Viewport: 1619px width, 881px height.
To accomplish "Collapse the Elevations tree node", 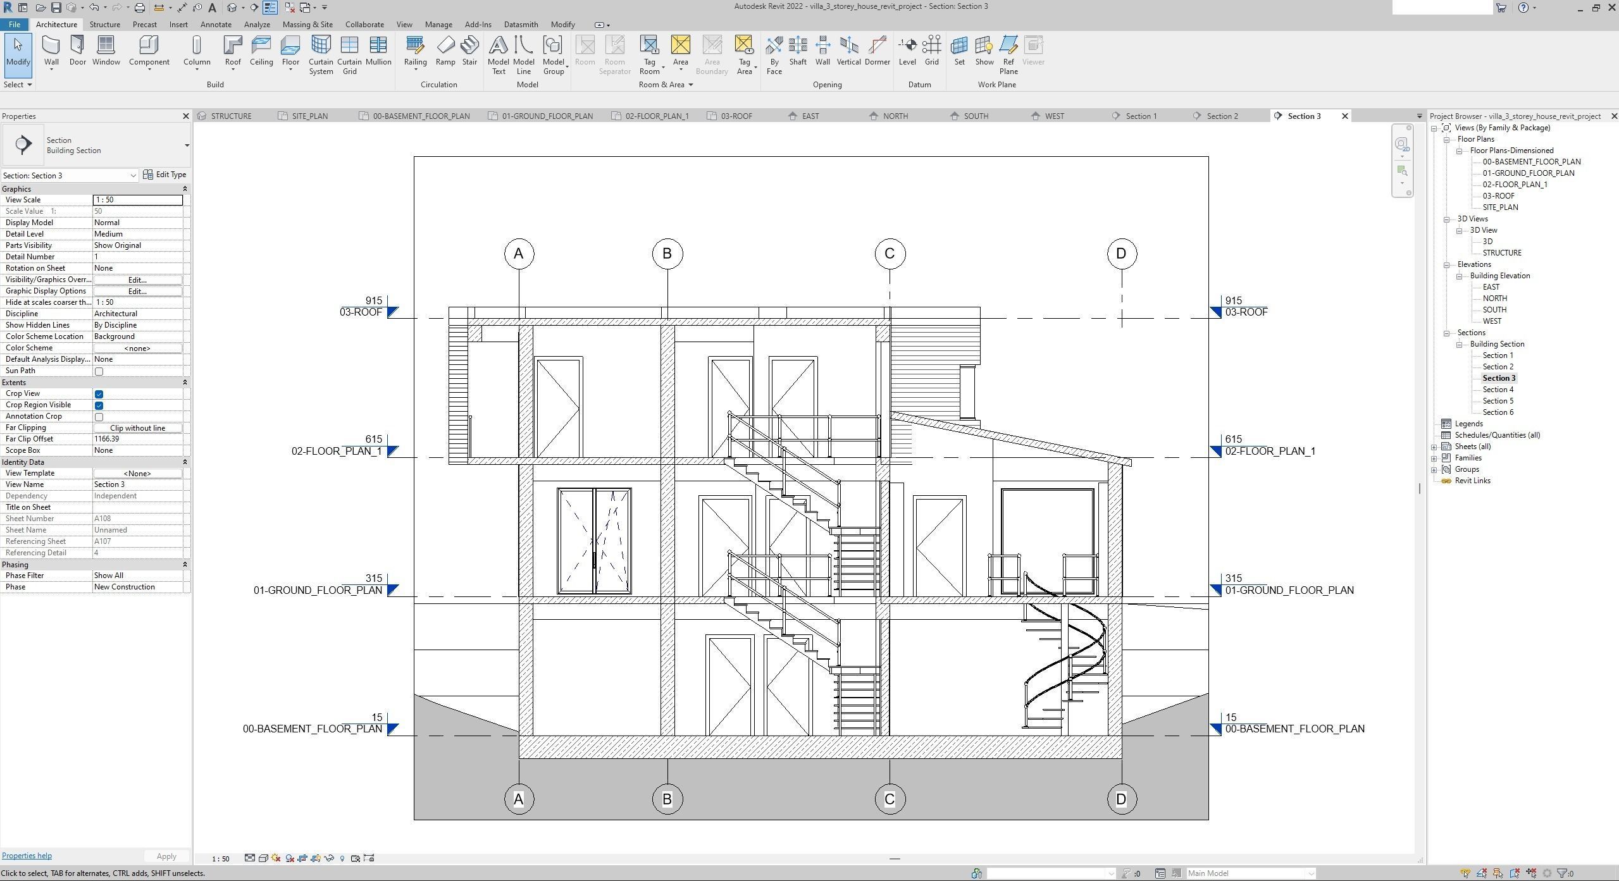I will (x=1447, y=264).
